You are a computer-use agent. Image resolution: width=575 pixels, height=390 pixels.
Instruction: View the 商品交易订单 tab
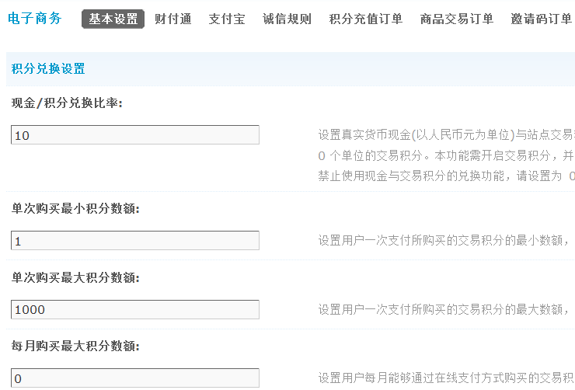[x=457, y=19]
